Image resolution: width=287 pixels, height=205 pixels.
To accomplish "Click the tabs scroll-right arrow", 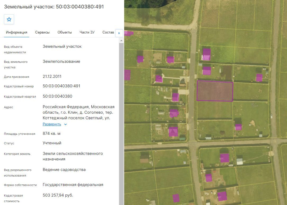I will pyautogui.click(x=119, y=33).
